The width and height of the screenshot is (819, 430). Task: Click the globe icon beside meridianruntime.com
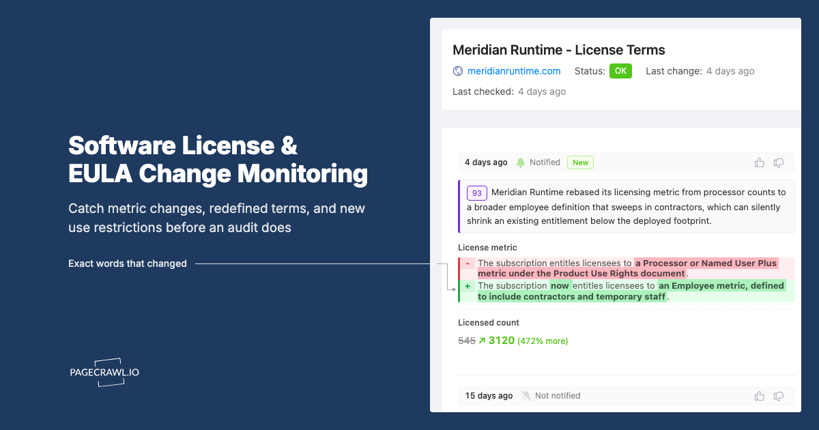458,71
